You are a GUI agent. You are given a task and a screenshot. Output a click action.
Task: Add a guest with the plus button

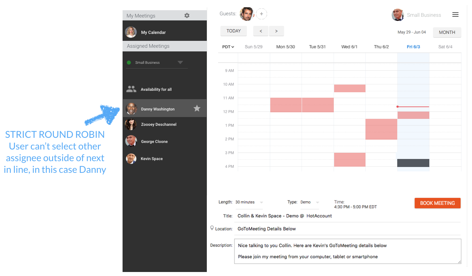click(x=262, y=13)
